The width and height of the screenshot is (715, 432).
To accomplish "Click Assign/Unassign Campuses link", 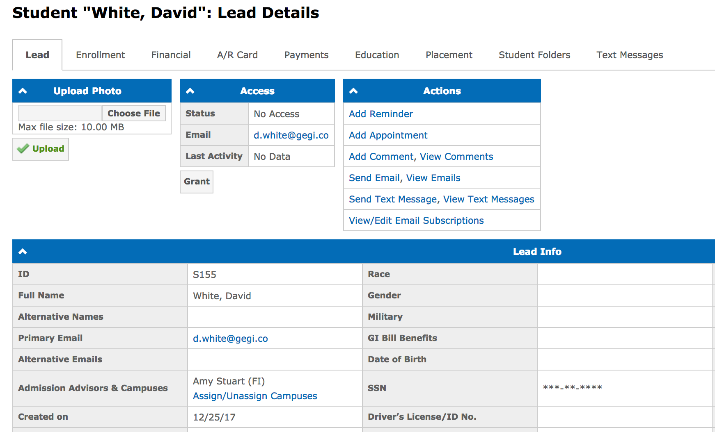I will click(x=255, y=396).
